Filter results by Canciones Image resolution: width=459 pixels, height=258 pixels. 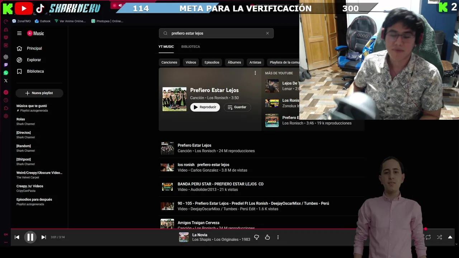pos(169,62)
